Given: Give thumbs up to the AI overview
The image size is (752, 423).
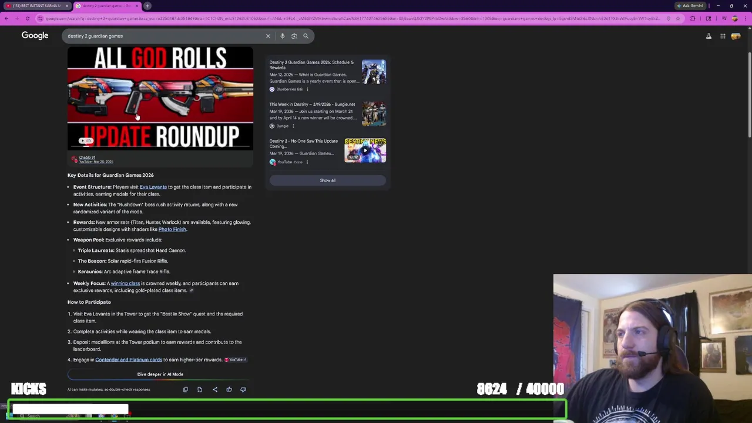Looking at the screenshot, I should (229, 390).
